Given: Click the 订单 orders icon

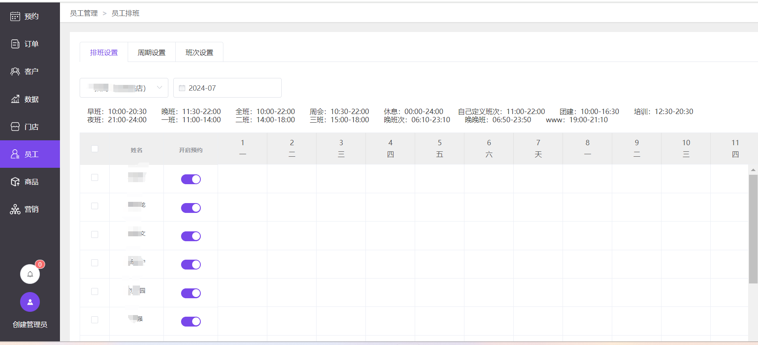Looking at the screenshot, I should (x=15, y=44).
